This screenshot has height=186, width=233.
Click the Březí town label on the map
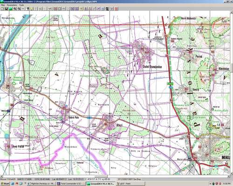coord(119,125)
